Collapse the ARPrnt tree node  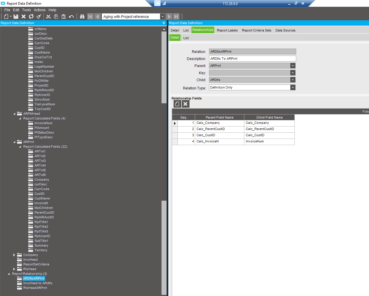14,142
